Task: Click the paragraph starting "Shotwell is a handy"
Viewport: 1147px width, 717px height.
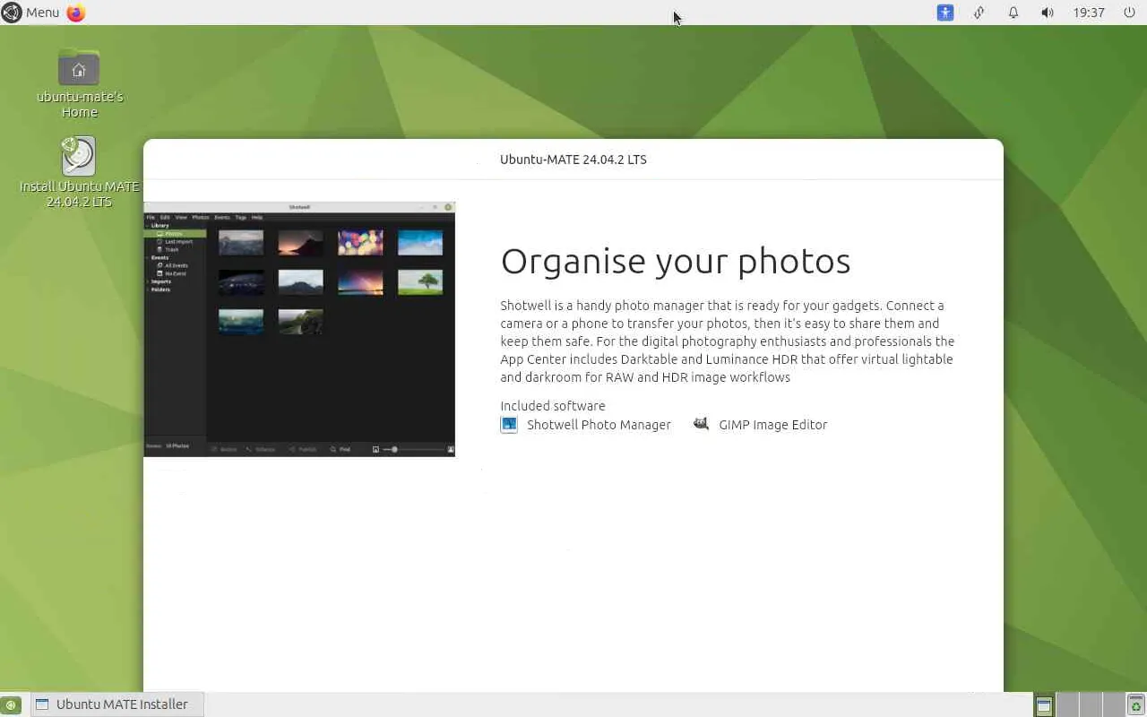Action: pos(728,341)
